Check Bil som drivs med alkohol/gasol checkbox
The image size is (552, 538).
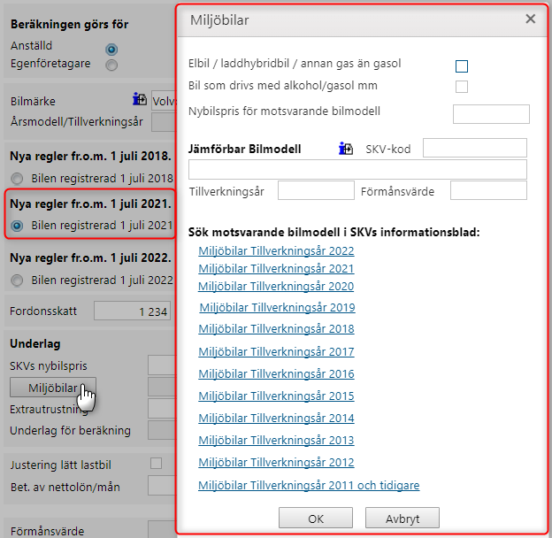[462, 87]
